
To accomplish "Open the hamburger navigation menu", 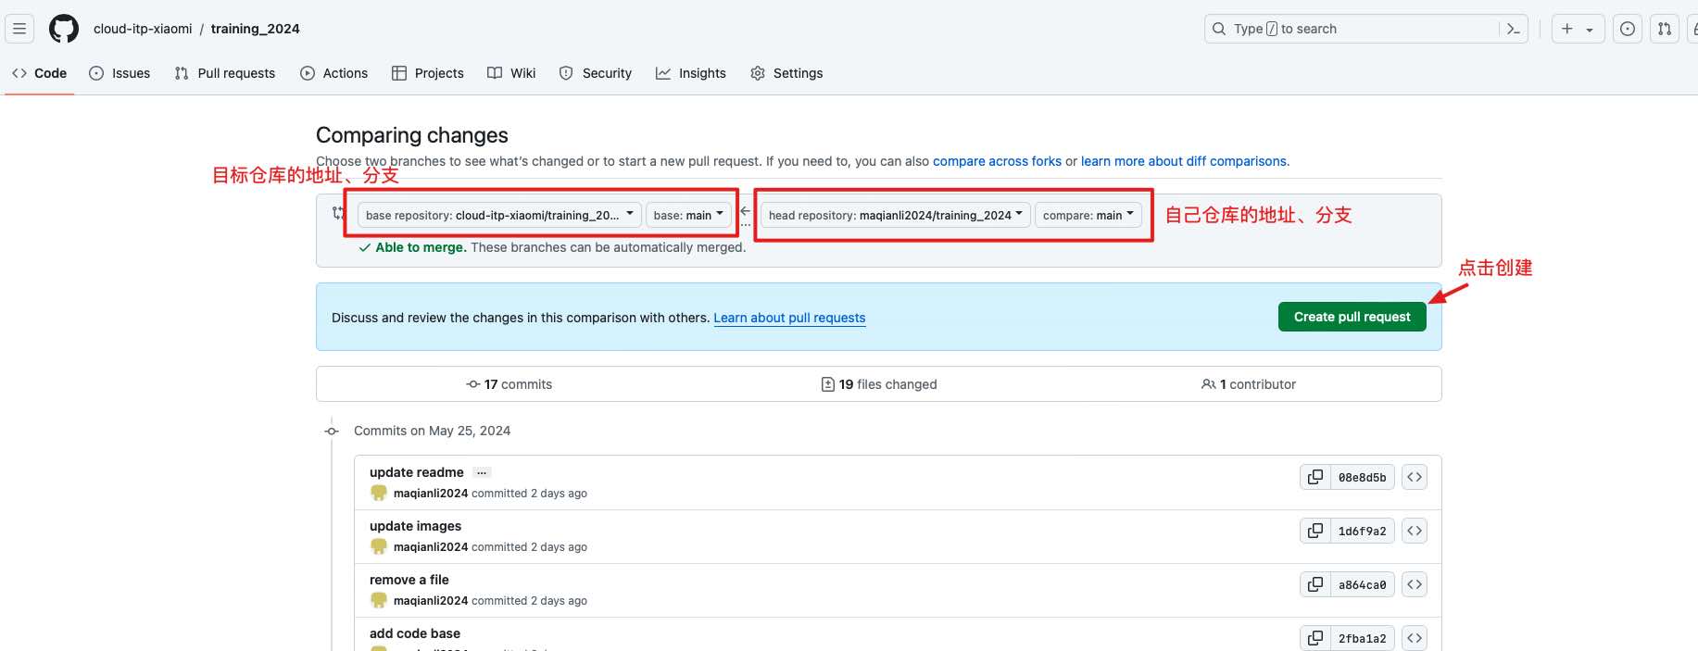I will [x=19, y=29].
